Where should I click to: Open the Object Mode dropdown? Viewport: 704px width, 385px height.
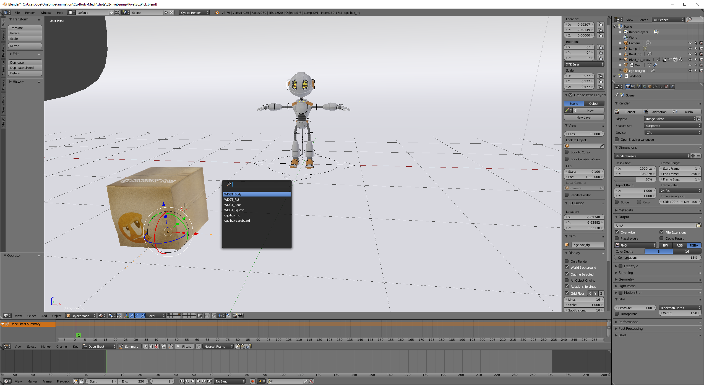click(x=80, y=316)
